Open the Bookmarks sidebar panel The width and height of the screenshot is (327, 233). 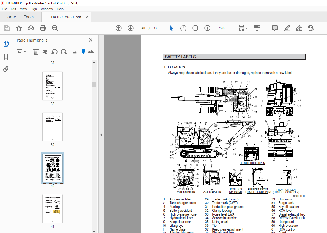pyautogui.click(x=6, y=56)
